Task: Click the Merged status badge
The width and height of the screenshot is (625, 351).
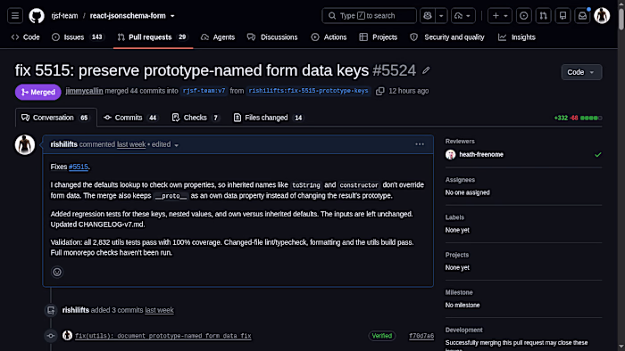Action: pyautogui.click(x=38, y=93)
